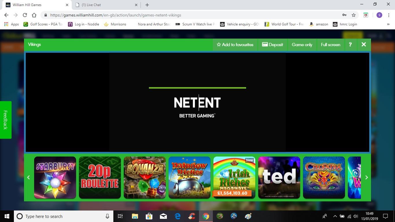Open the Scrum V Watch live bookmark
Image resolution: width=395 pixels, height=222 pixels.
(195, 24)
